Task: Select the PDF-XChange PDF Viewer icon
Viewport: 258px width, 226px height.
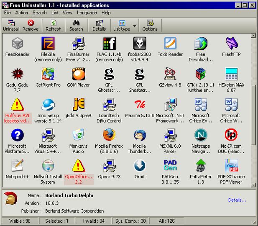Action: 231,166
